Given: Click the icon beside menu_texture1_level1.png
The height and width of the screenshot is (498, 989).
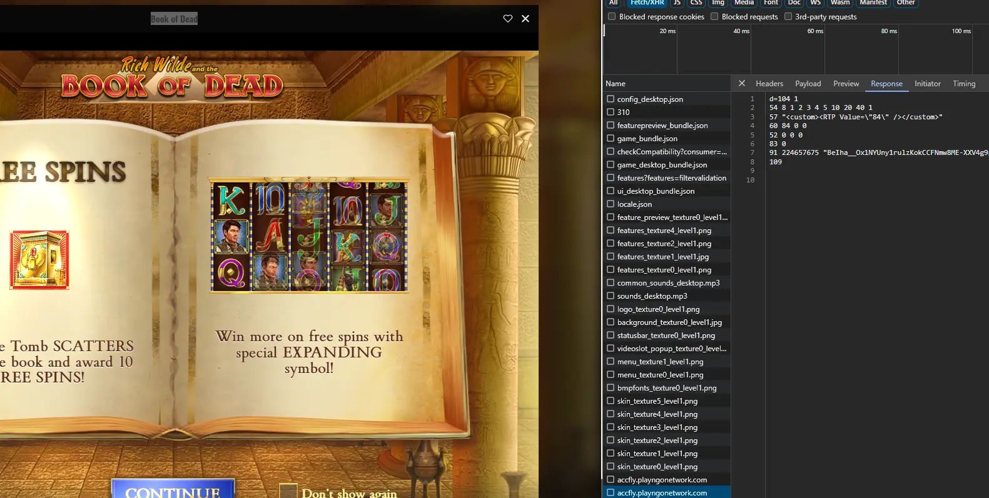Looking at the screenshot, I should click(x=611, y=361).
